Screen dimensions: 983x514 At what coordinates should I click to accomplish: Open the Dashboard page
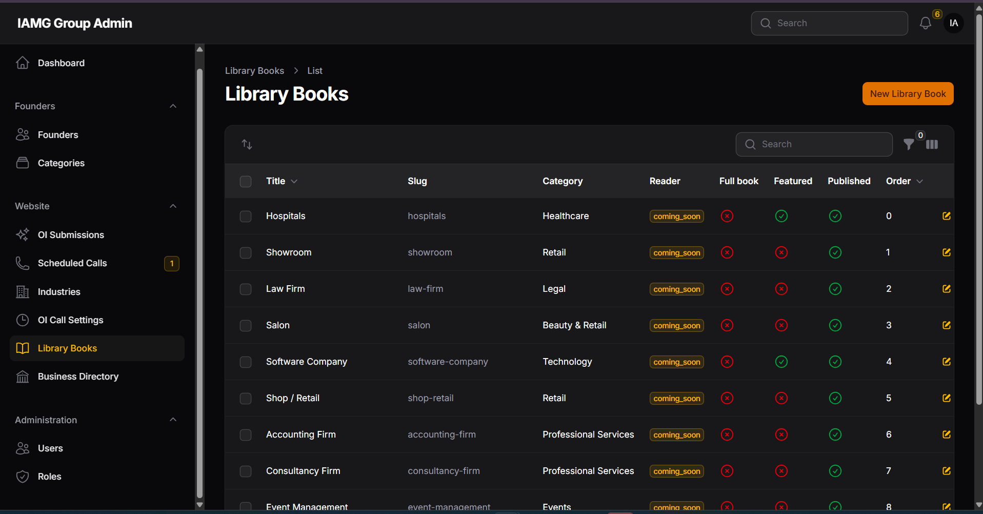pyautogui.click(x=97, y=63)
